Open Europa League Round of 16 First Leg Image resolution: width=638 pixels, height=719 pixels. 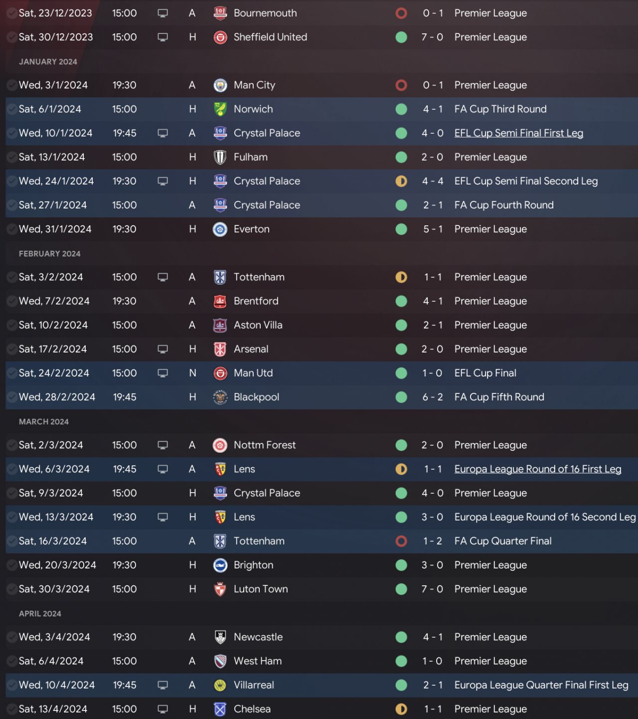pyautogui.click(x=538, y=469)
